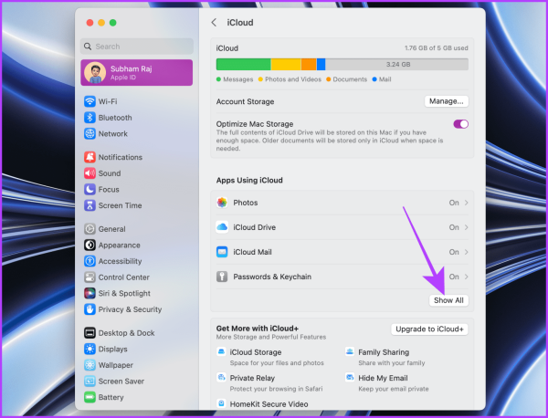This screenshot has width=548, height=418.
Task: Click Upgrade to iCloud+ button
Action: [429, 329]
